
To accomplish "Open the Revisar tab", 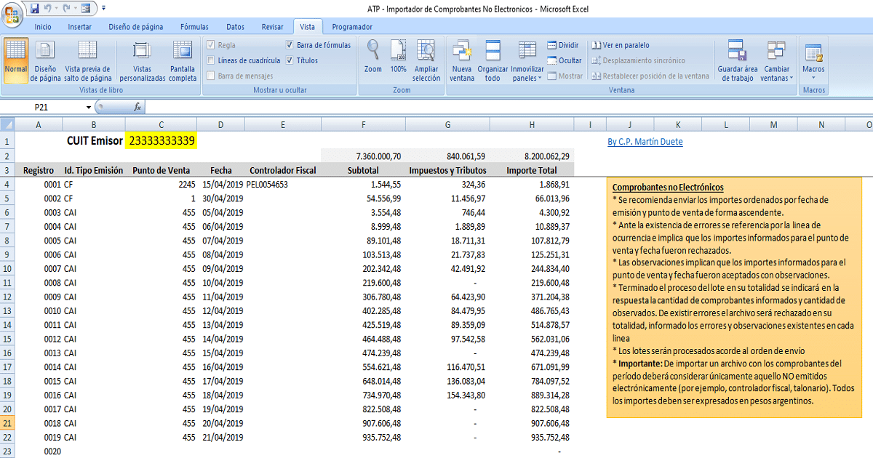I will 272,27.
